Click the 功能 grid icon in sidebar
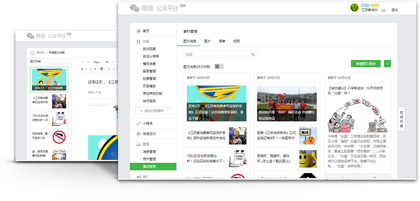 pyautogui.click(x=138, y=41)
